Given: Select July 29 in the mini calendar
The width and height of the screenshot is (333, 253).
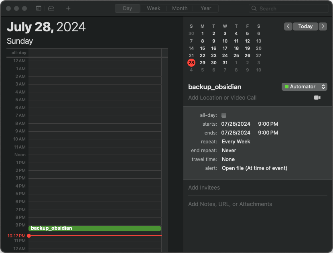Looking at the screenshot, I should pyautogui.click(x=202, y=63).
